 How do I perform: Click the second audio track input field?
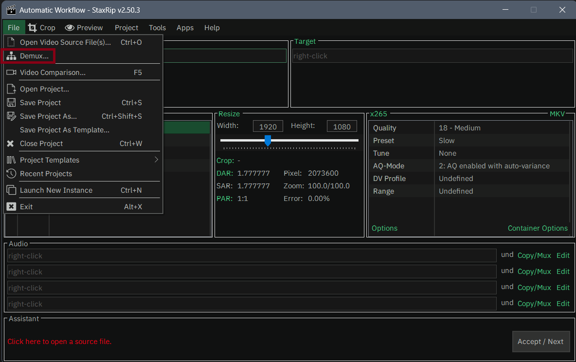coord(252,272)
